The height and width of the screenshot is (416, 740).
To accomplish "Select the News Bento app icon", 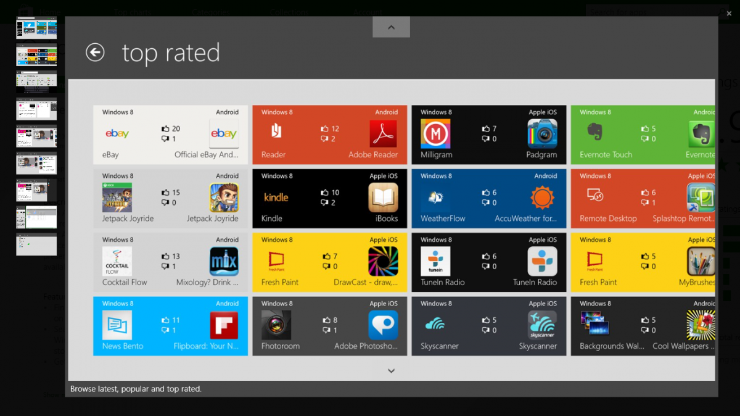I will click(x=117, y=325).
